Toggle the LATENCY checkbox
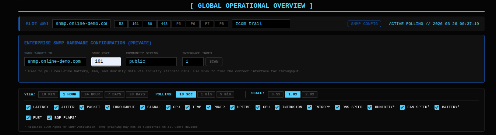 click(28, 107)
